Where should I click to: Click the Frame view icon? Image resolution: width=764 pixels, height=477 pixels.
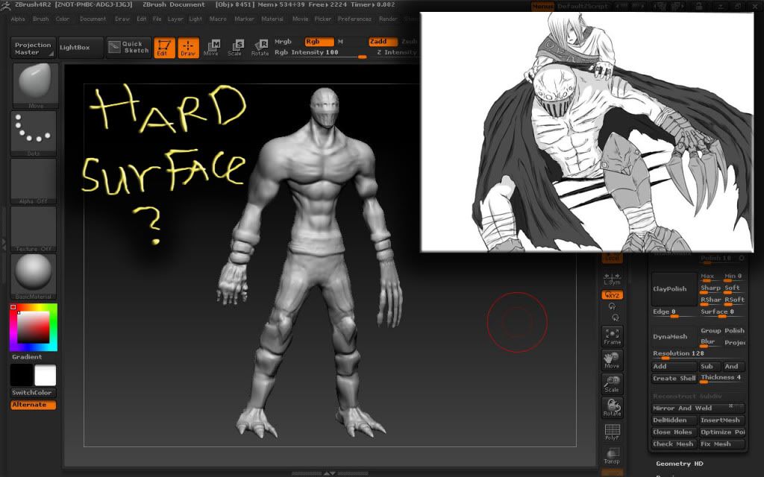pyautogui.click(x=612, y=336)
